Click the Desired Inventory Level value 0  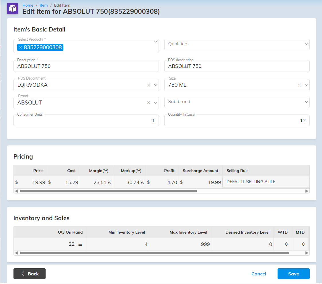click(242, 244)
